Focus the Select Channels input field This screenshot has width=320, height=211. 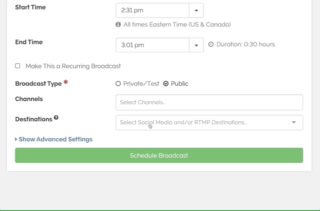(209, 102)
